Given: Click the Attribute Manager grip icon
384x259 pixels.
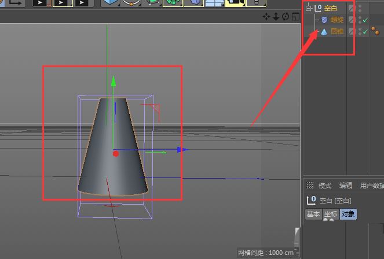Looking at the screenshot, I should pyautogui.click(x=310, y=185).
